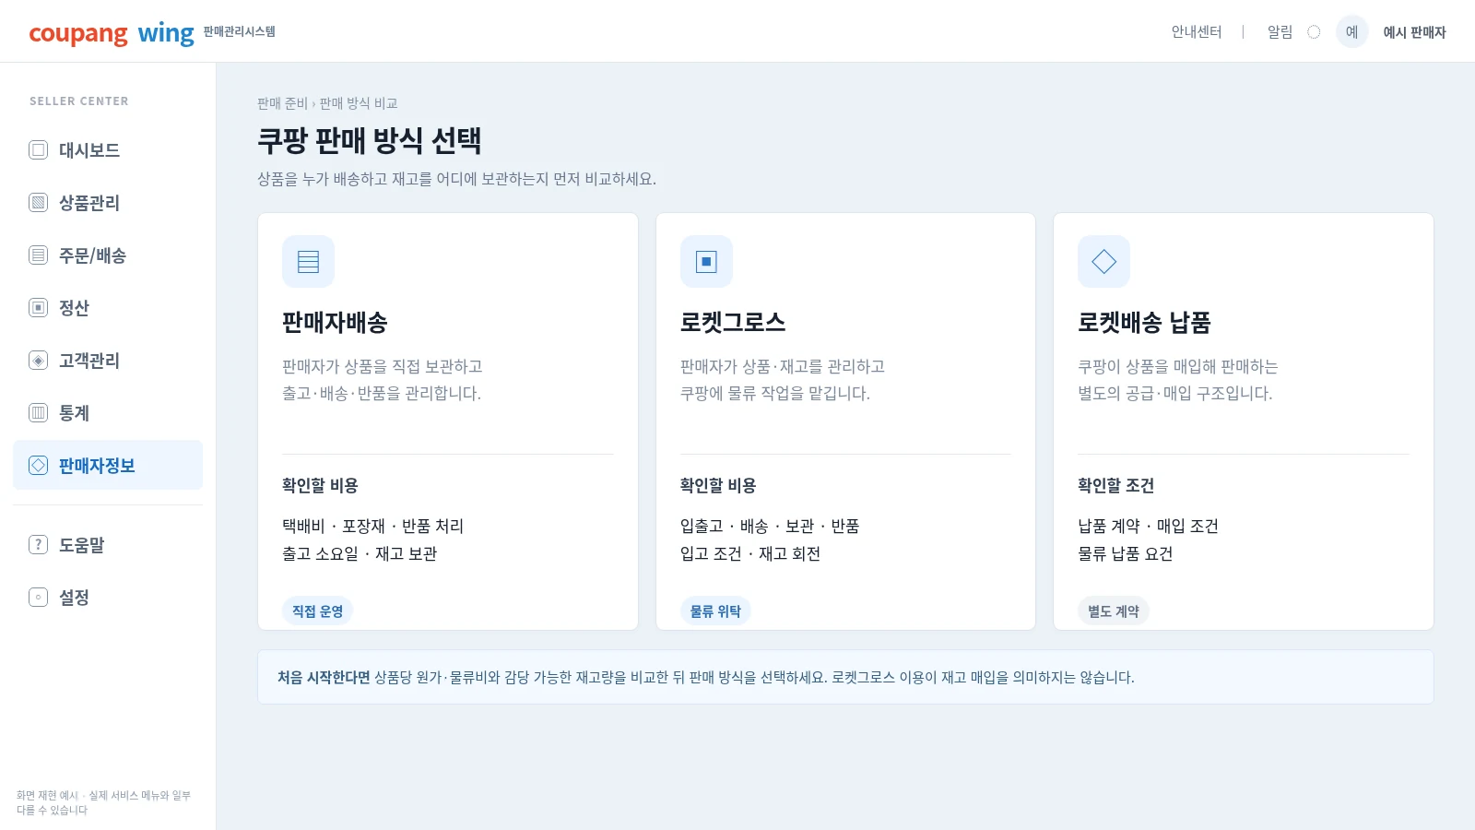The height and width of the screenshot is (830, 1475).
Task: Open 상품관리 menu
Action: click(x=108, y=202)
